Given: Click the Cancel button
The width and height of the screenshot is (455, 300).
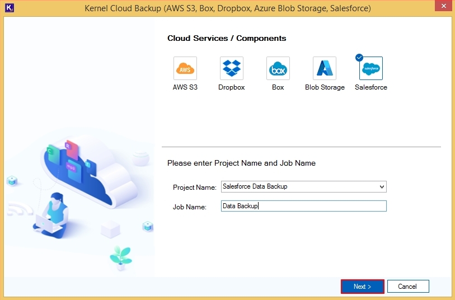Looking at the screenshot, I should [x=407, y=287].
